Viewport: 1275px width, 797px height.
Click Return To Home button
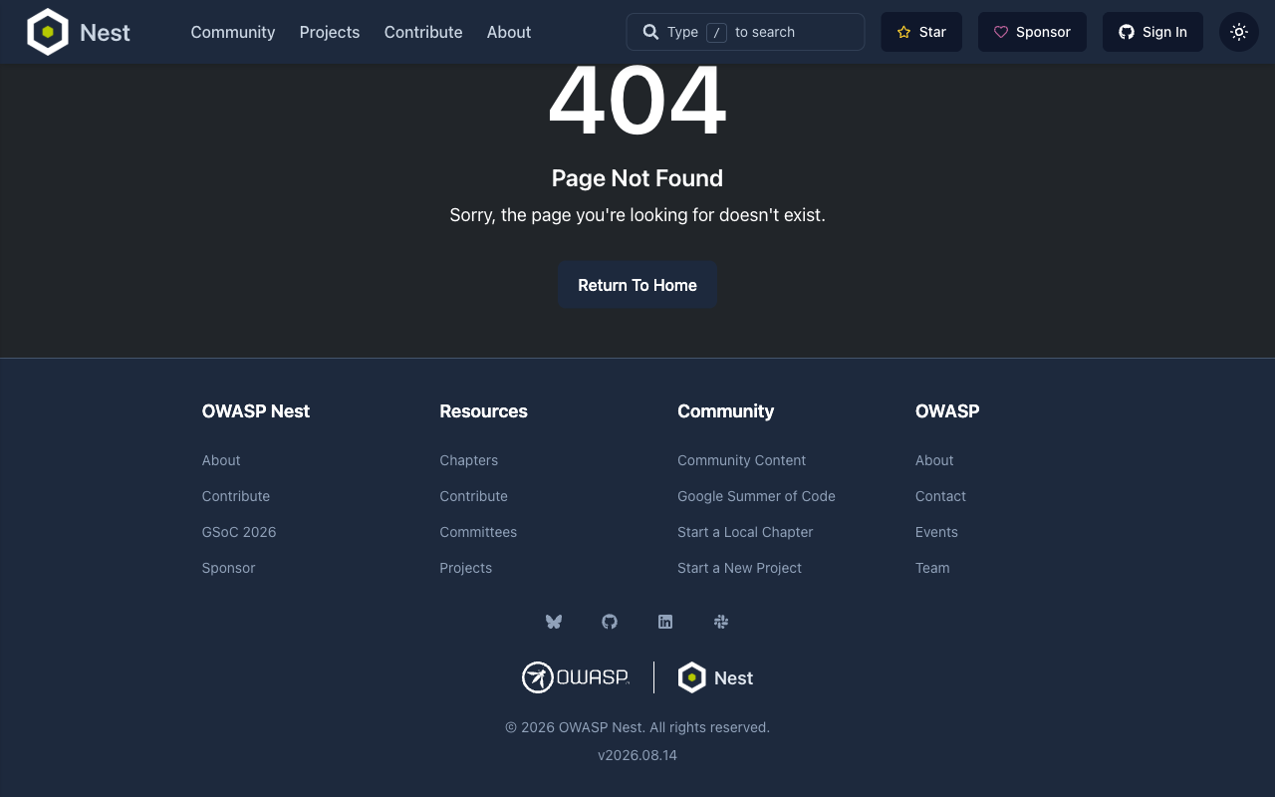(637, 285)
